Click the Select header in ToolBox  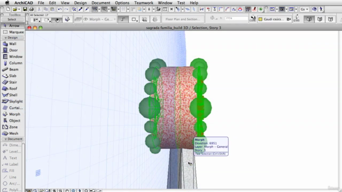click(12, 19)
